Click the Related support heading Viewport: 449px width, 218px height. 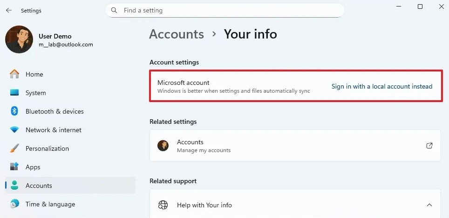click(x=173, y=181)
